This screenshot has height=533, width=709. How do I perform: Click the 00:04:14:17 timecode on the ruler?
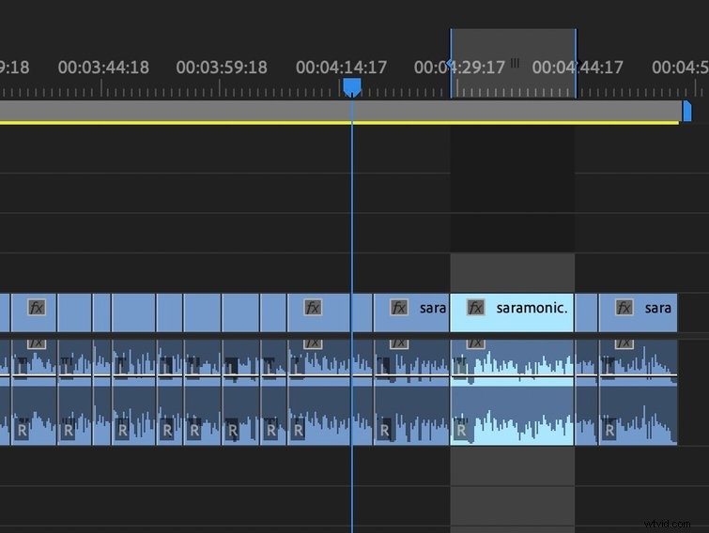pyautogui.click(x=341, y=68)
